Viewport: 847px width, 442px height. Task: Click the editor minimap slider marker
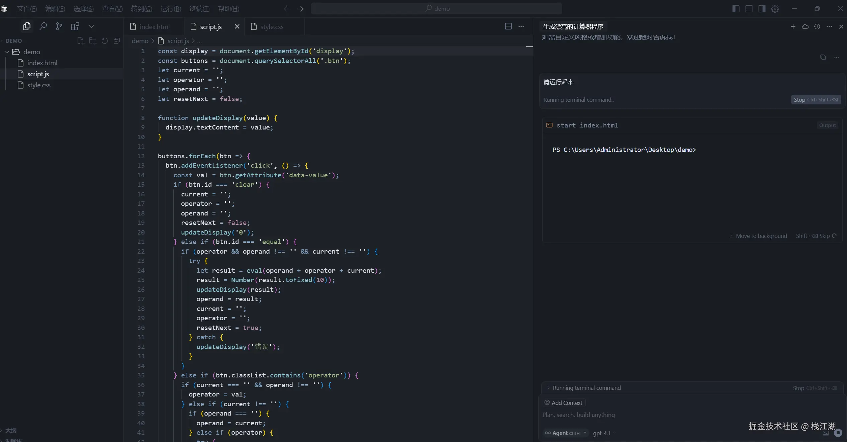tap(529, 47)
